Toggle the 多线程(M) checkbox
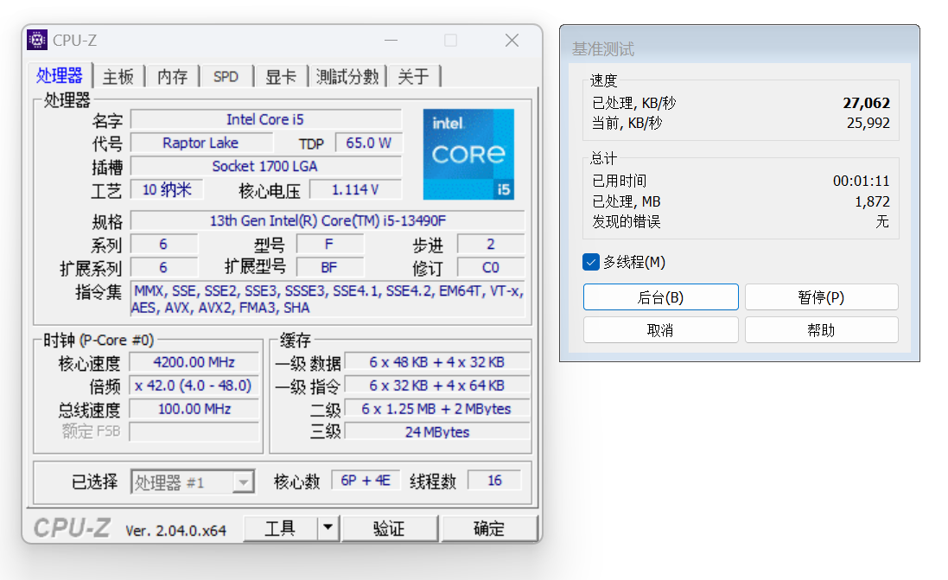 click(x=591, y=262)
